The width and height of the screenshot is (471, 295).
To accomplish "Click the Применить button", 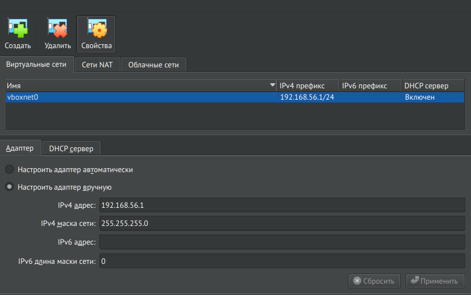I will click(435, 281).
